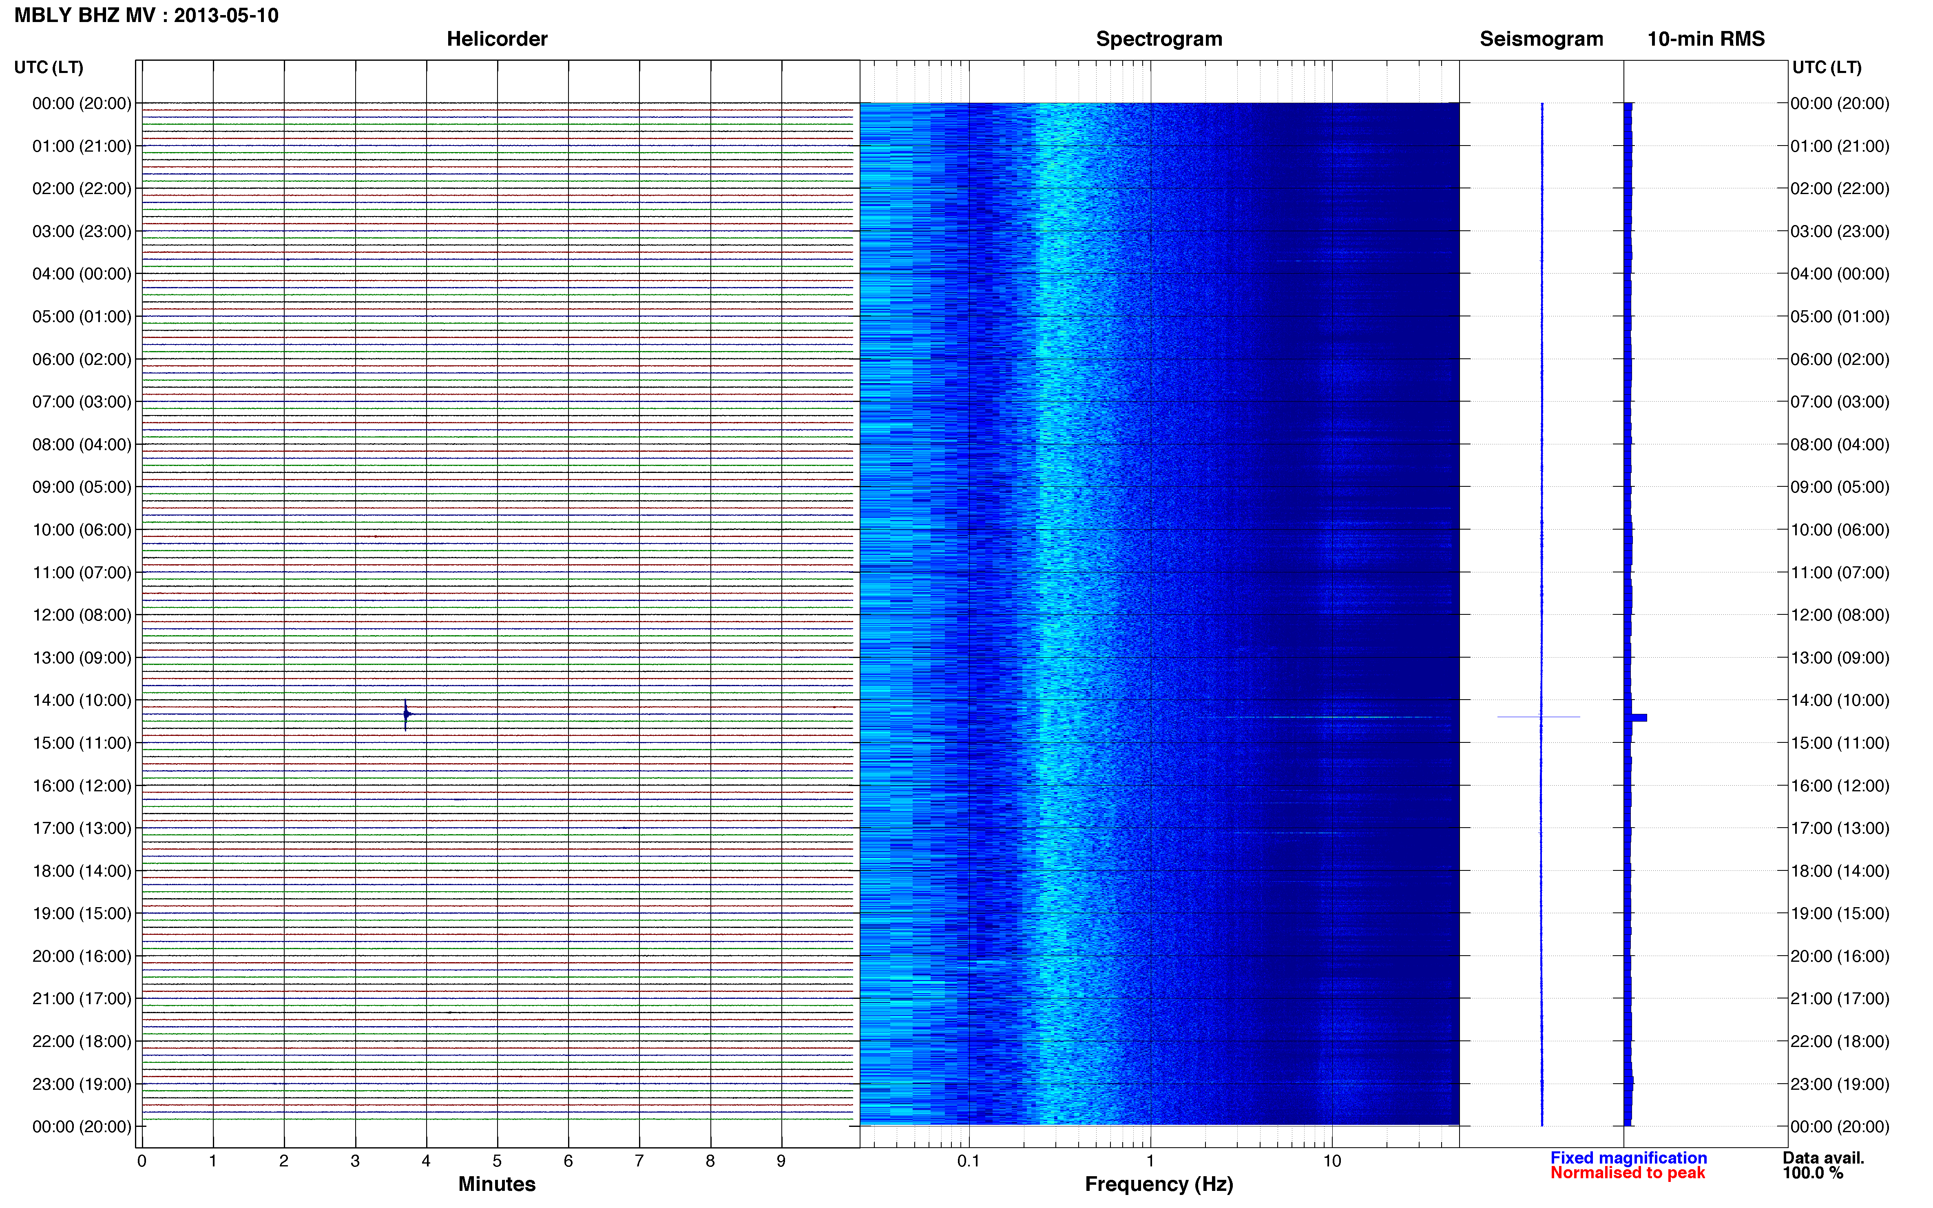Image resolution: width=1933 pixels, height=1208 pixels.
Task: Click the blue 'Fixed magnification' legend text
Action: (1628, 1158)
